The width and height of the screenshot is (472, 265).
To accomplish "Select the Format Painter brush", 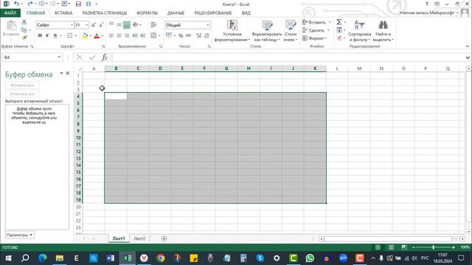I will (24, 38).
